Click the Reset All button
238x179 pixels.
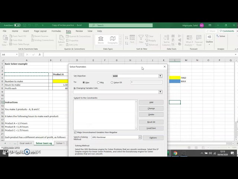point(151,122)
